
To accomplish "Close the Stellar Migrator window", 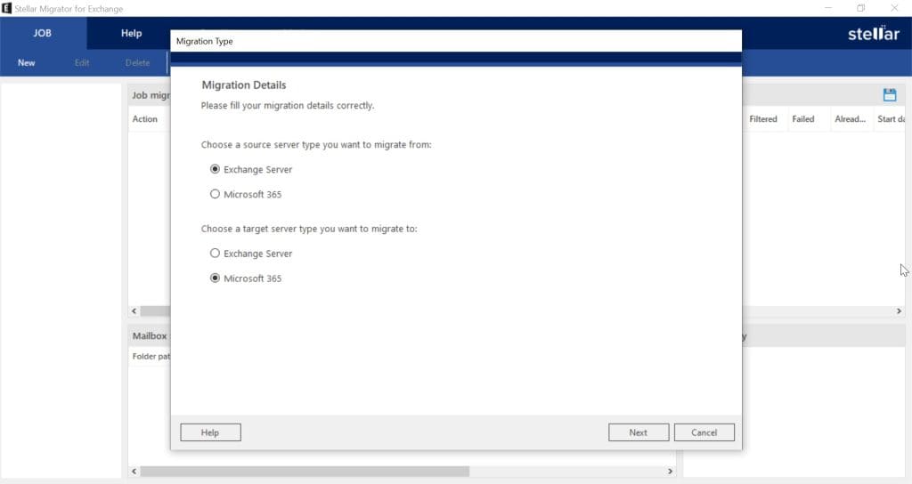I will tap(894, 8).
